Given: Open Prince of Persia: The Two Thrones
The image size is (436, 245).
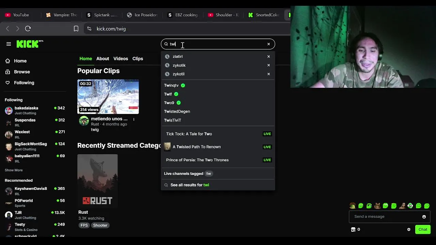Looking at the screenshot, I should point(218,160).
